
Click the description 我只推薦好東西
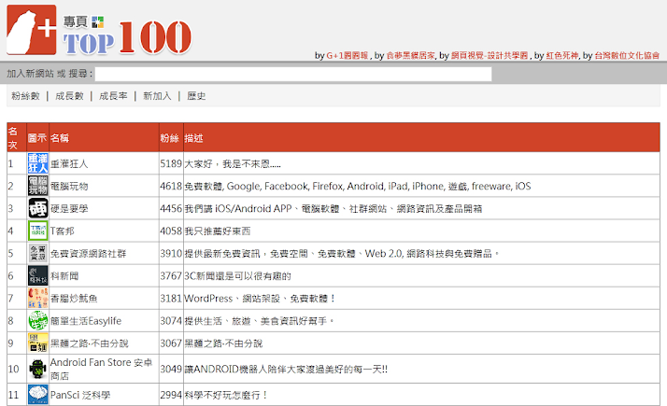coord(218,231)
